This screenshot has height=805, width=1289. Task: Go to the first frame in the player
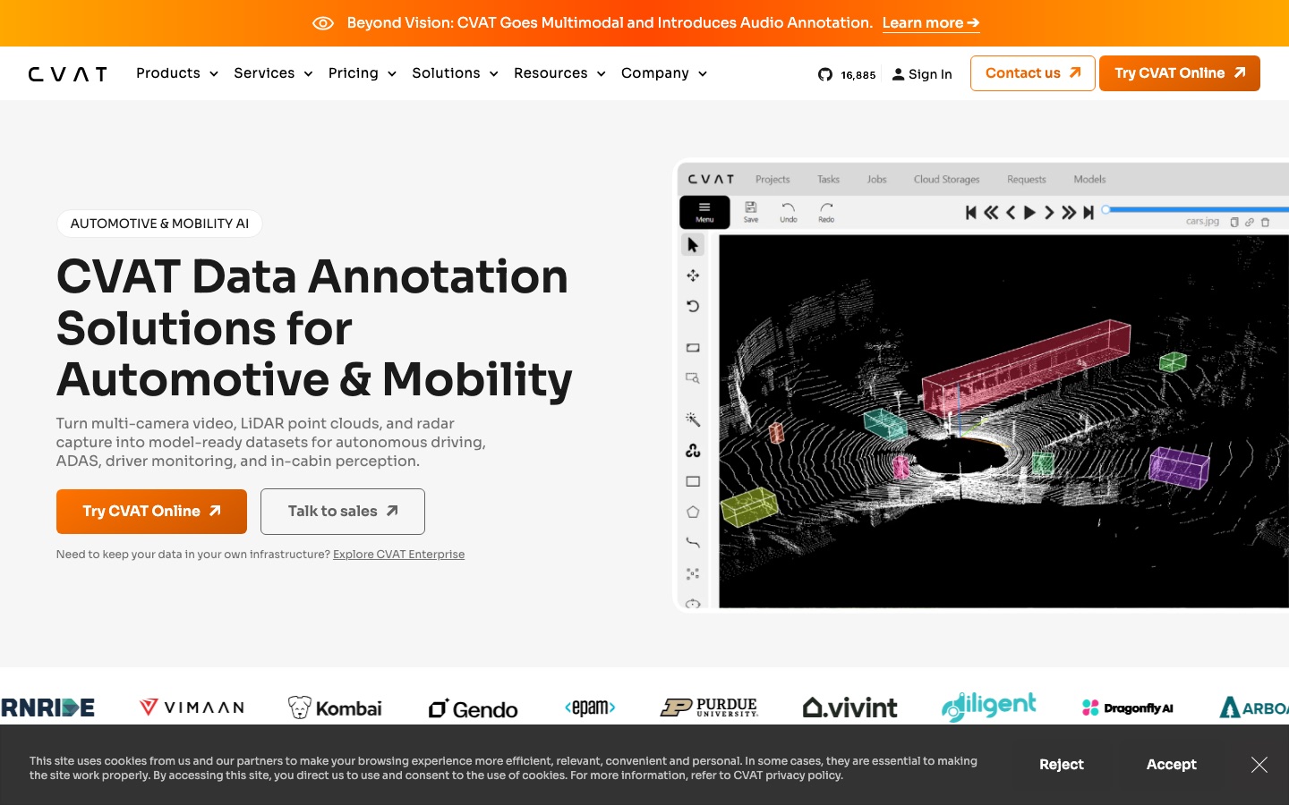(x=970, y=212)
